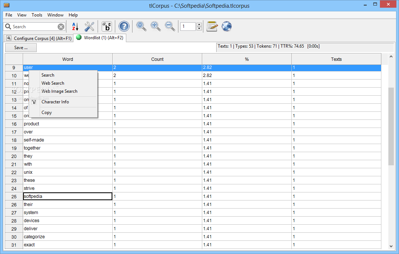This screenshot has width=399, height=254.
Task: Select the Wordlist (1) tab
Action: coord(100,38)
